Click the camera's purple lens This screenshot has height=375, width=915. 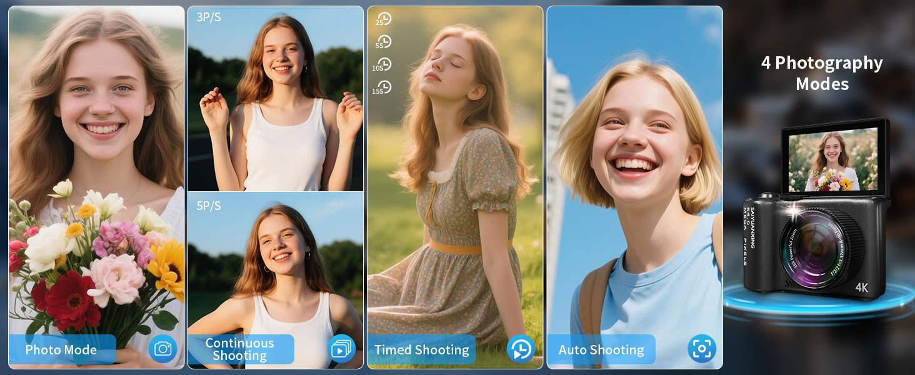(x=814, y=248)
